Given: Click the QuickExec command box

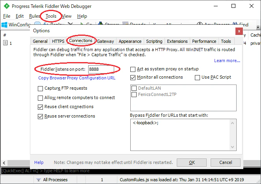Looking at the screenshot, I should [x=130, y=171].
